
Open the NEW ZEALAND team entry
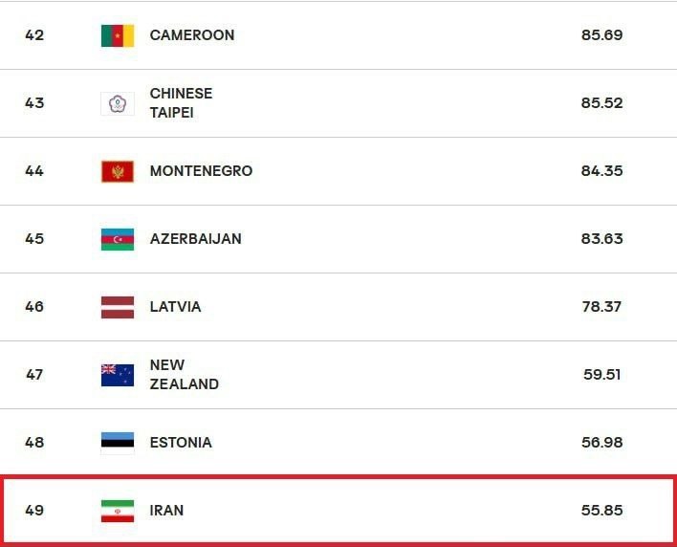pyautogui.click(x=185, y=374)
